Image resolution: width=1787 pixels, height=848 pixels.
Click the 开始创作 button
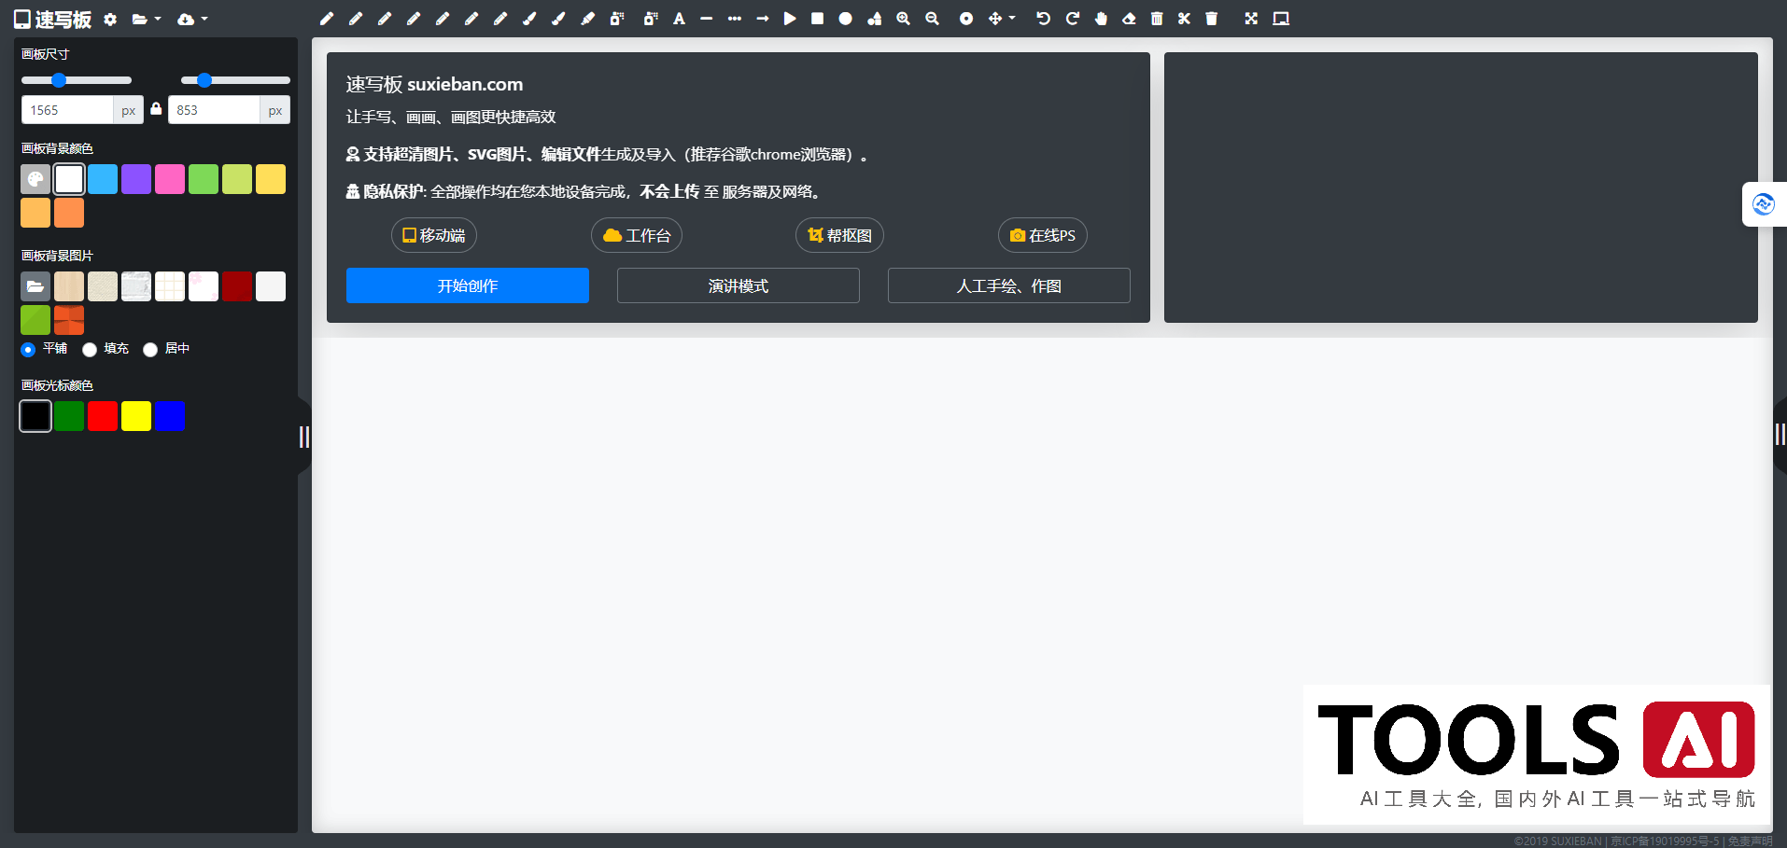click(x=467, y=285)
